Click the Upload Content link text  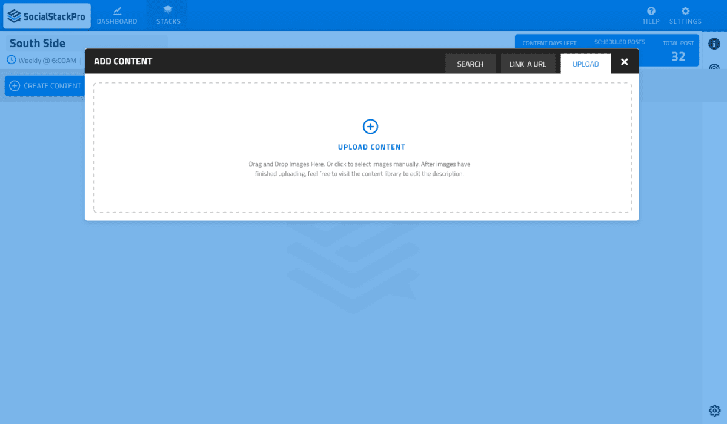[371, 147]
